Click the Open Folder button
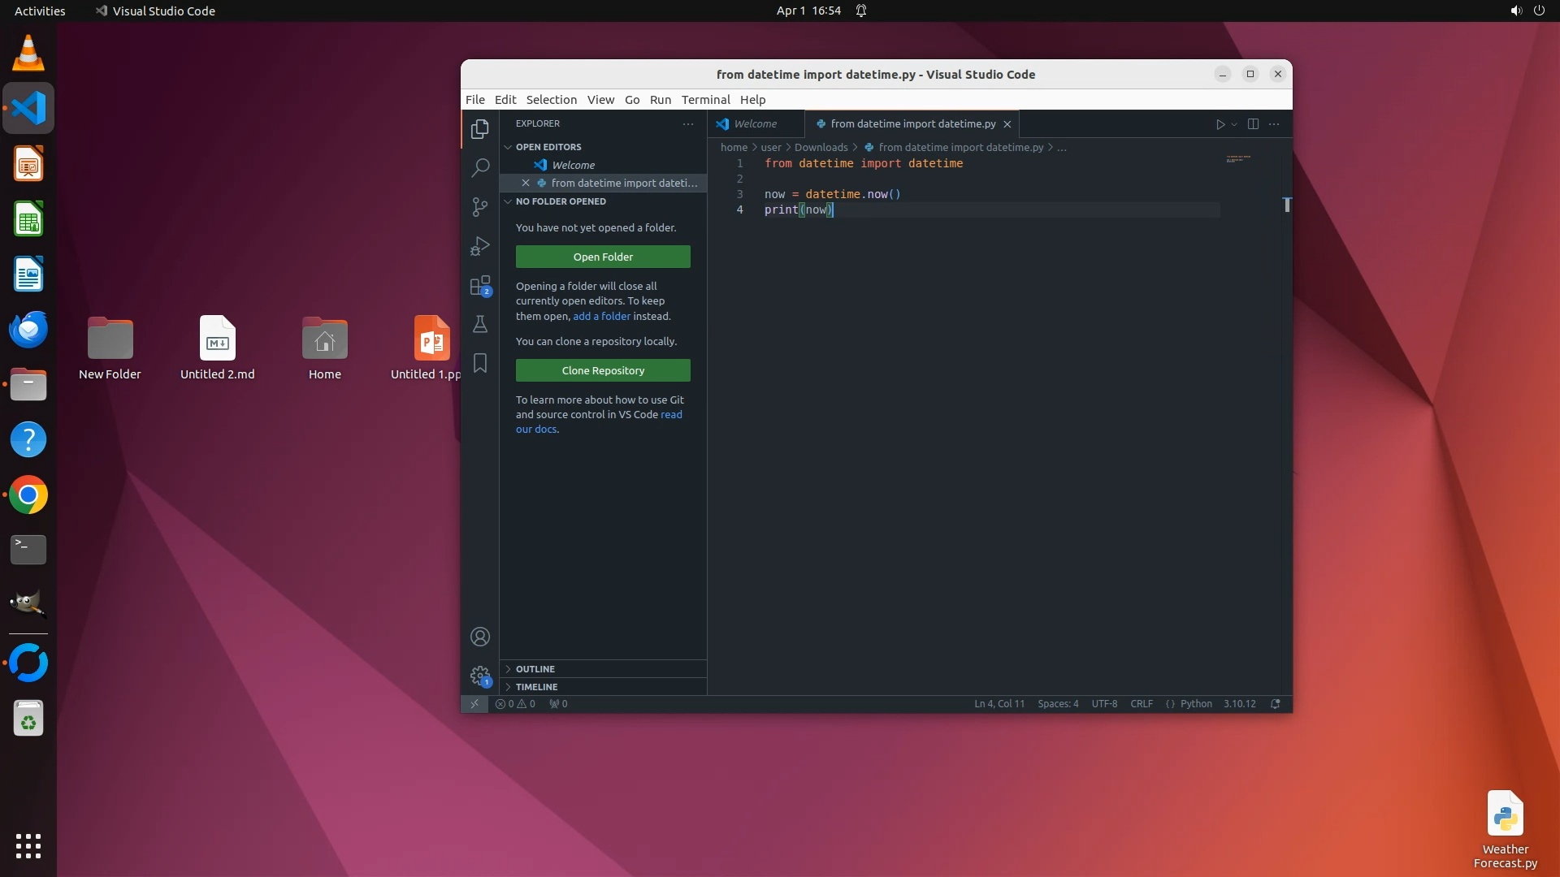 (x=603, y=257)
